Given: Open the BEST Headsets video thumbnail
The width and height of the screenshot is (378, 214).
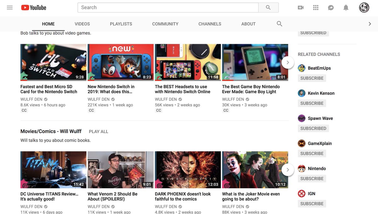Looking at the screenshot, I should pos(188,62).
